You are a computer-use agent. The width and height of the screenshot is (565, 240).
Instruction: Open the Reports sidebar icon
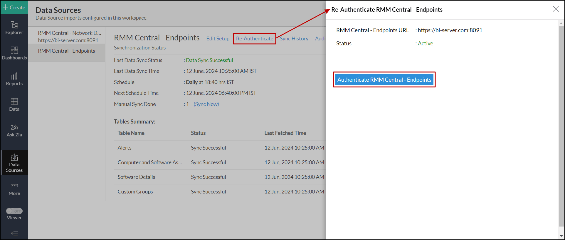pos(14,79)
